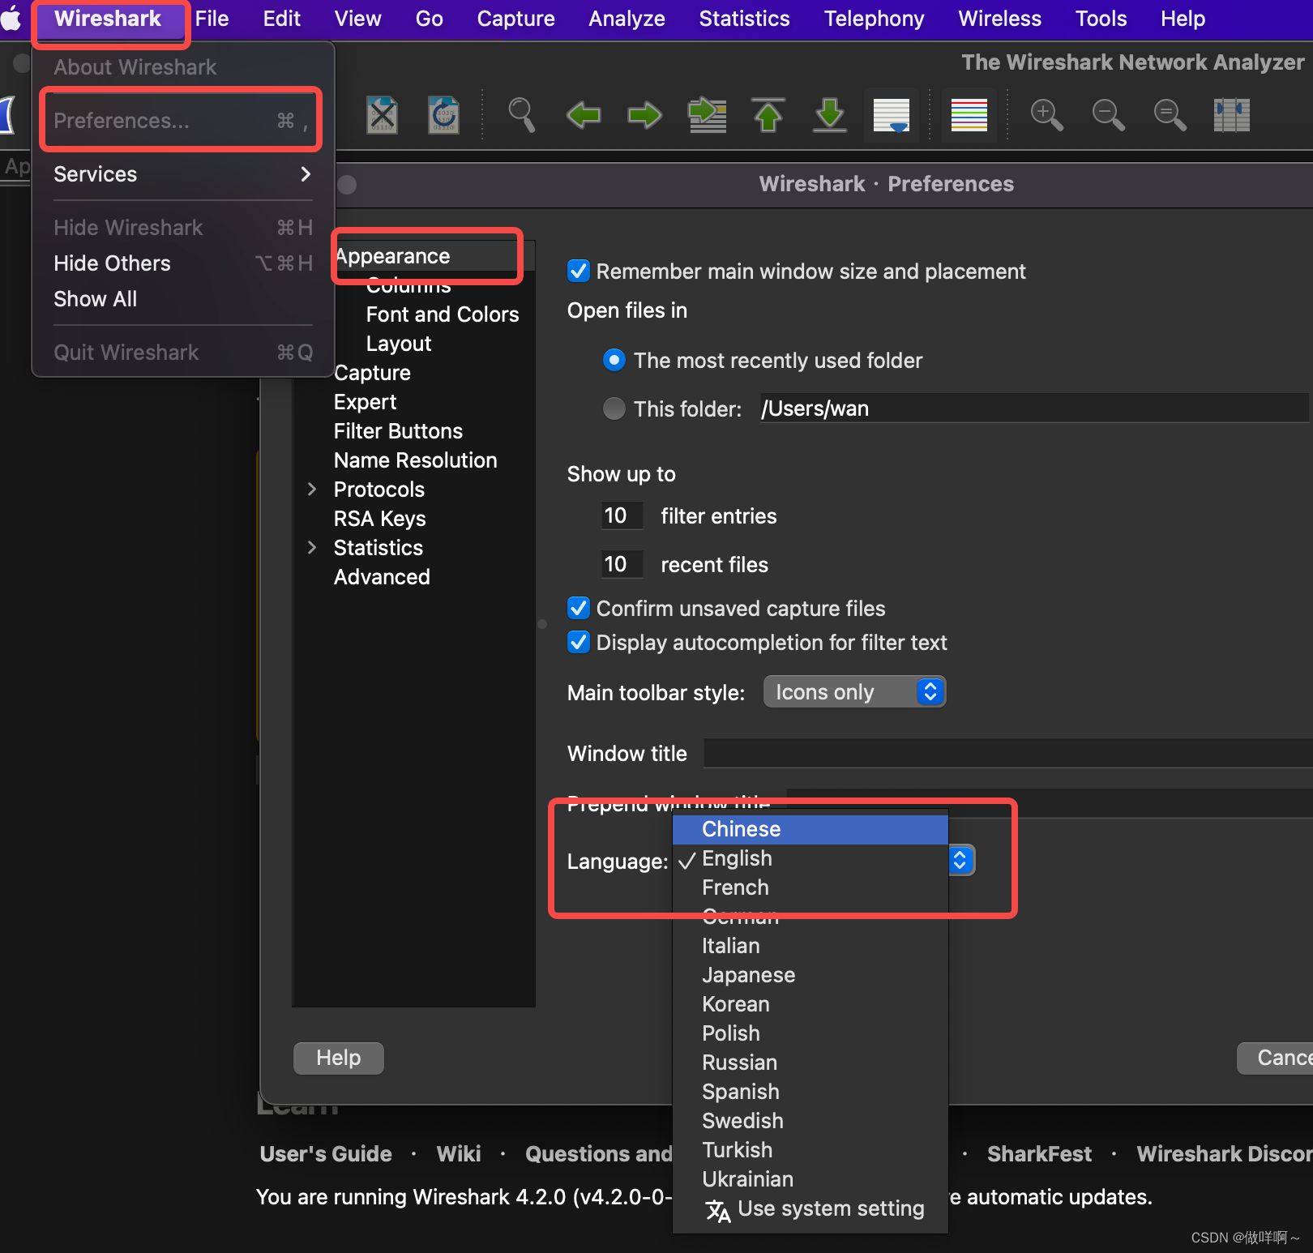Click the This folder path field
Viewport: 1313px width, 1253px height.
pyautogui.click(x=1034, y=408)
